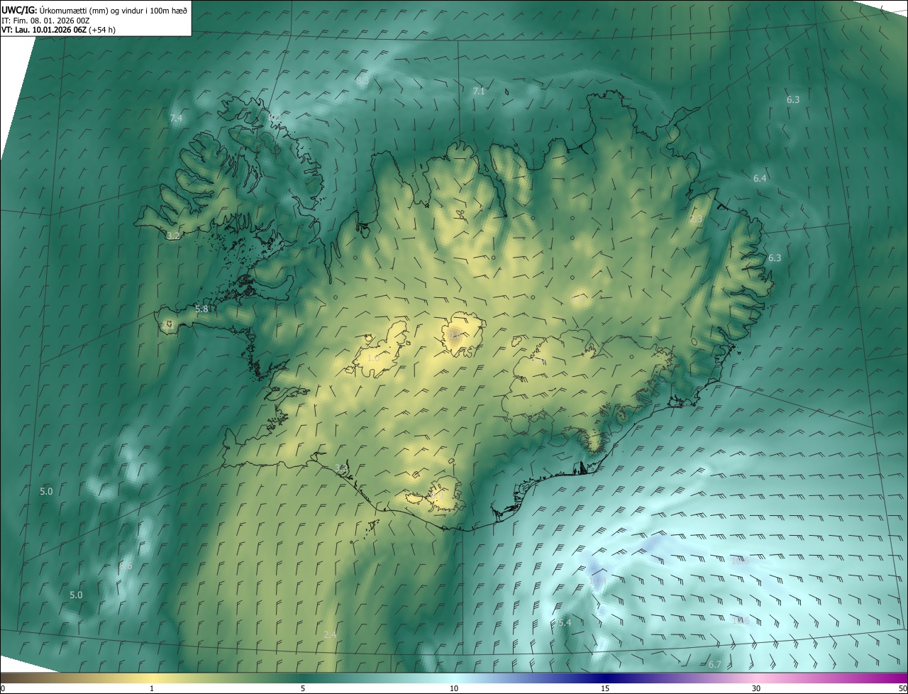Click the 5 tick label on the color scale

303,688
